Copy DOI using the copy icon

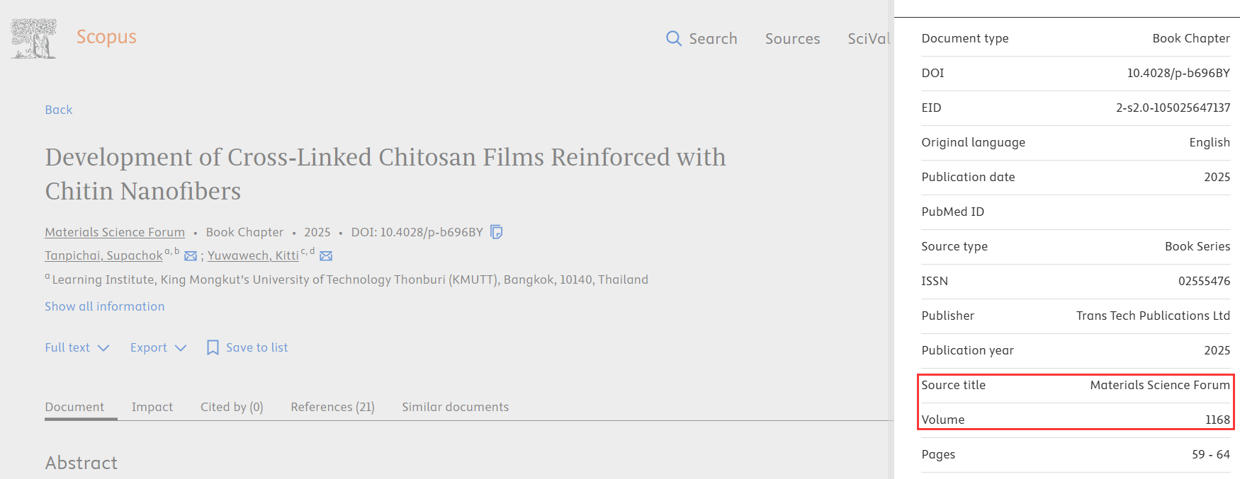coord(497,232)
